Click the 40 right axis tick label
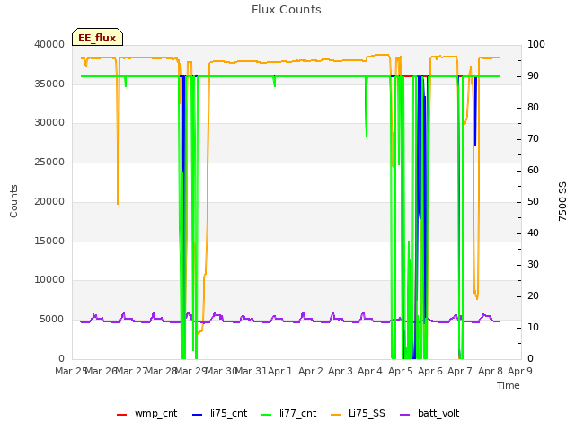The height and width of the screenshot is (431, 575). 533,233
